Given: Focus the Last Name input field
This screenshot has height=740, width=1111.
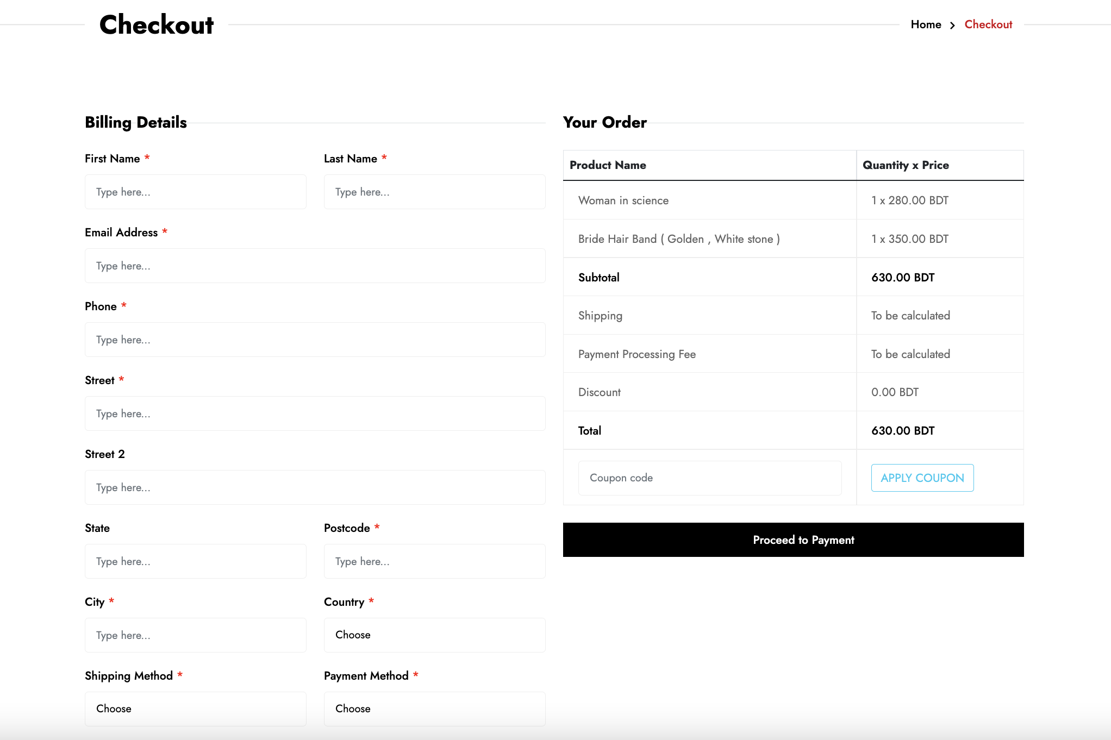Looking at the screenshot, I should (435, 192).
